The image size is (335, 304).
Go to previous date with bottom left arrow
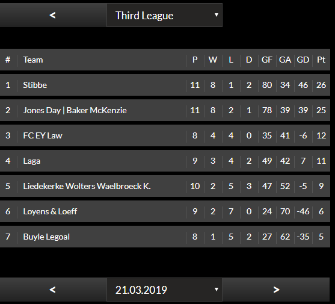click(x=53, y=290)
